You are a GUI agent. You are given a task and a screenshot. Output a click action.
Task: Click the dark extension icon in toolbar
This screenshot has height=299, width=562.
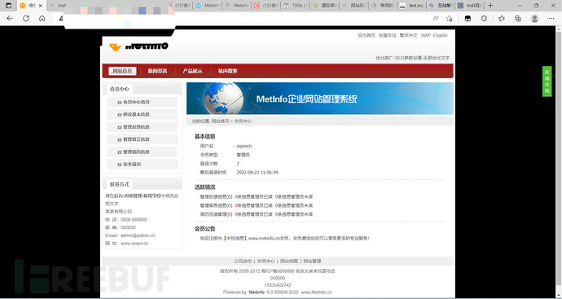click(468, 18)
